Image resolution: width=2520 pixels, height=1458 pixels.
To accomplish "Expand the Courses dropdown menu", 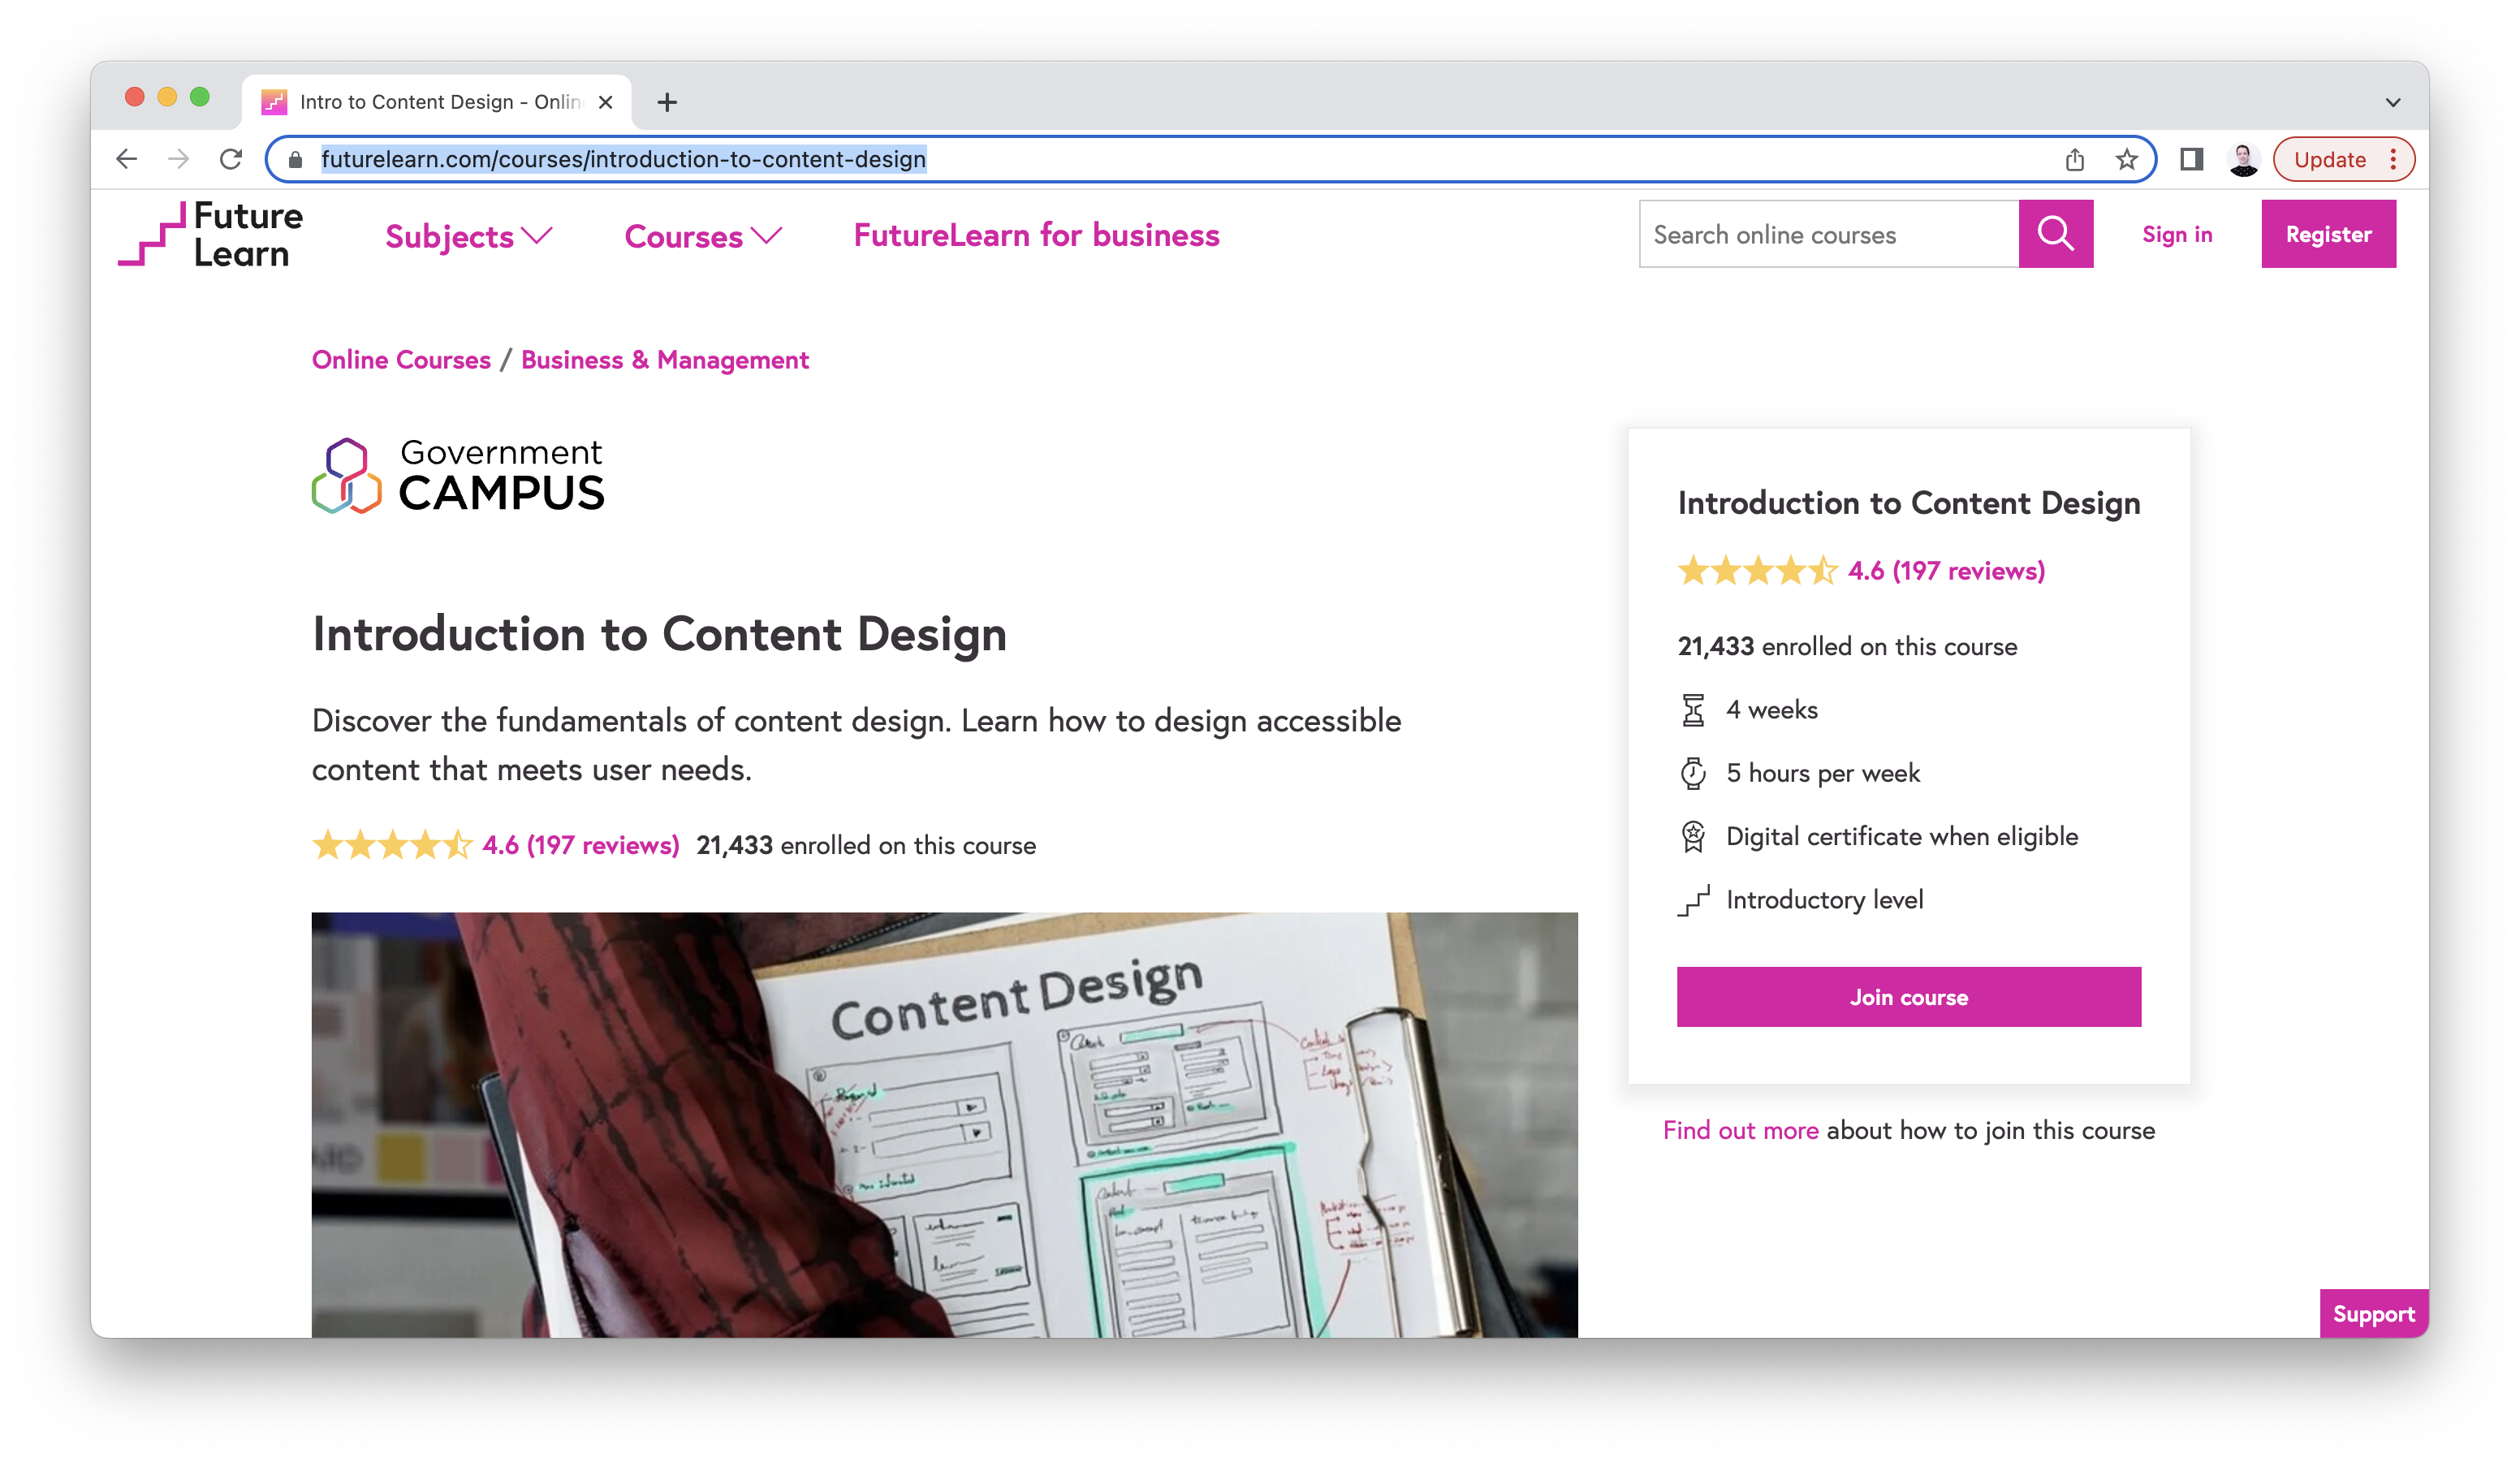I will pos(703,235).
